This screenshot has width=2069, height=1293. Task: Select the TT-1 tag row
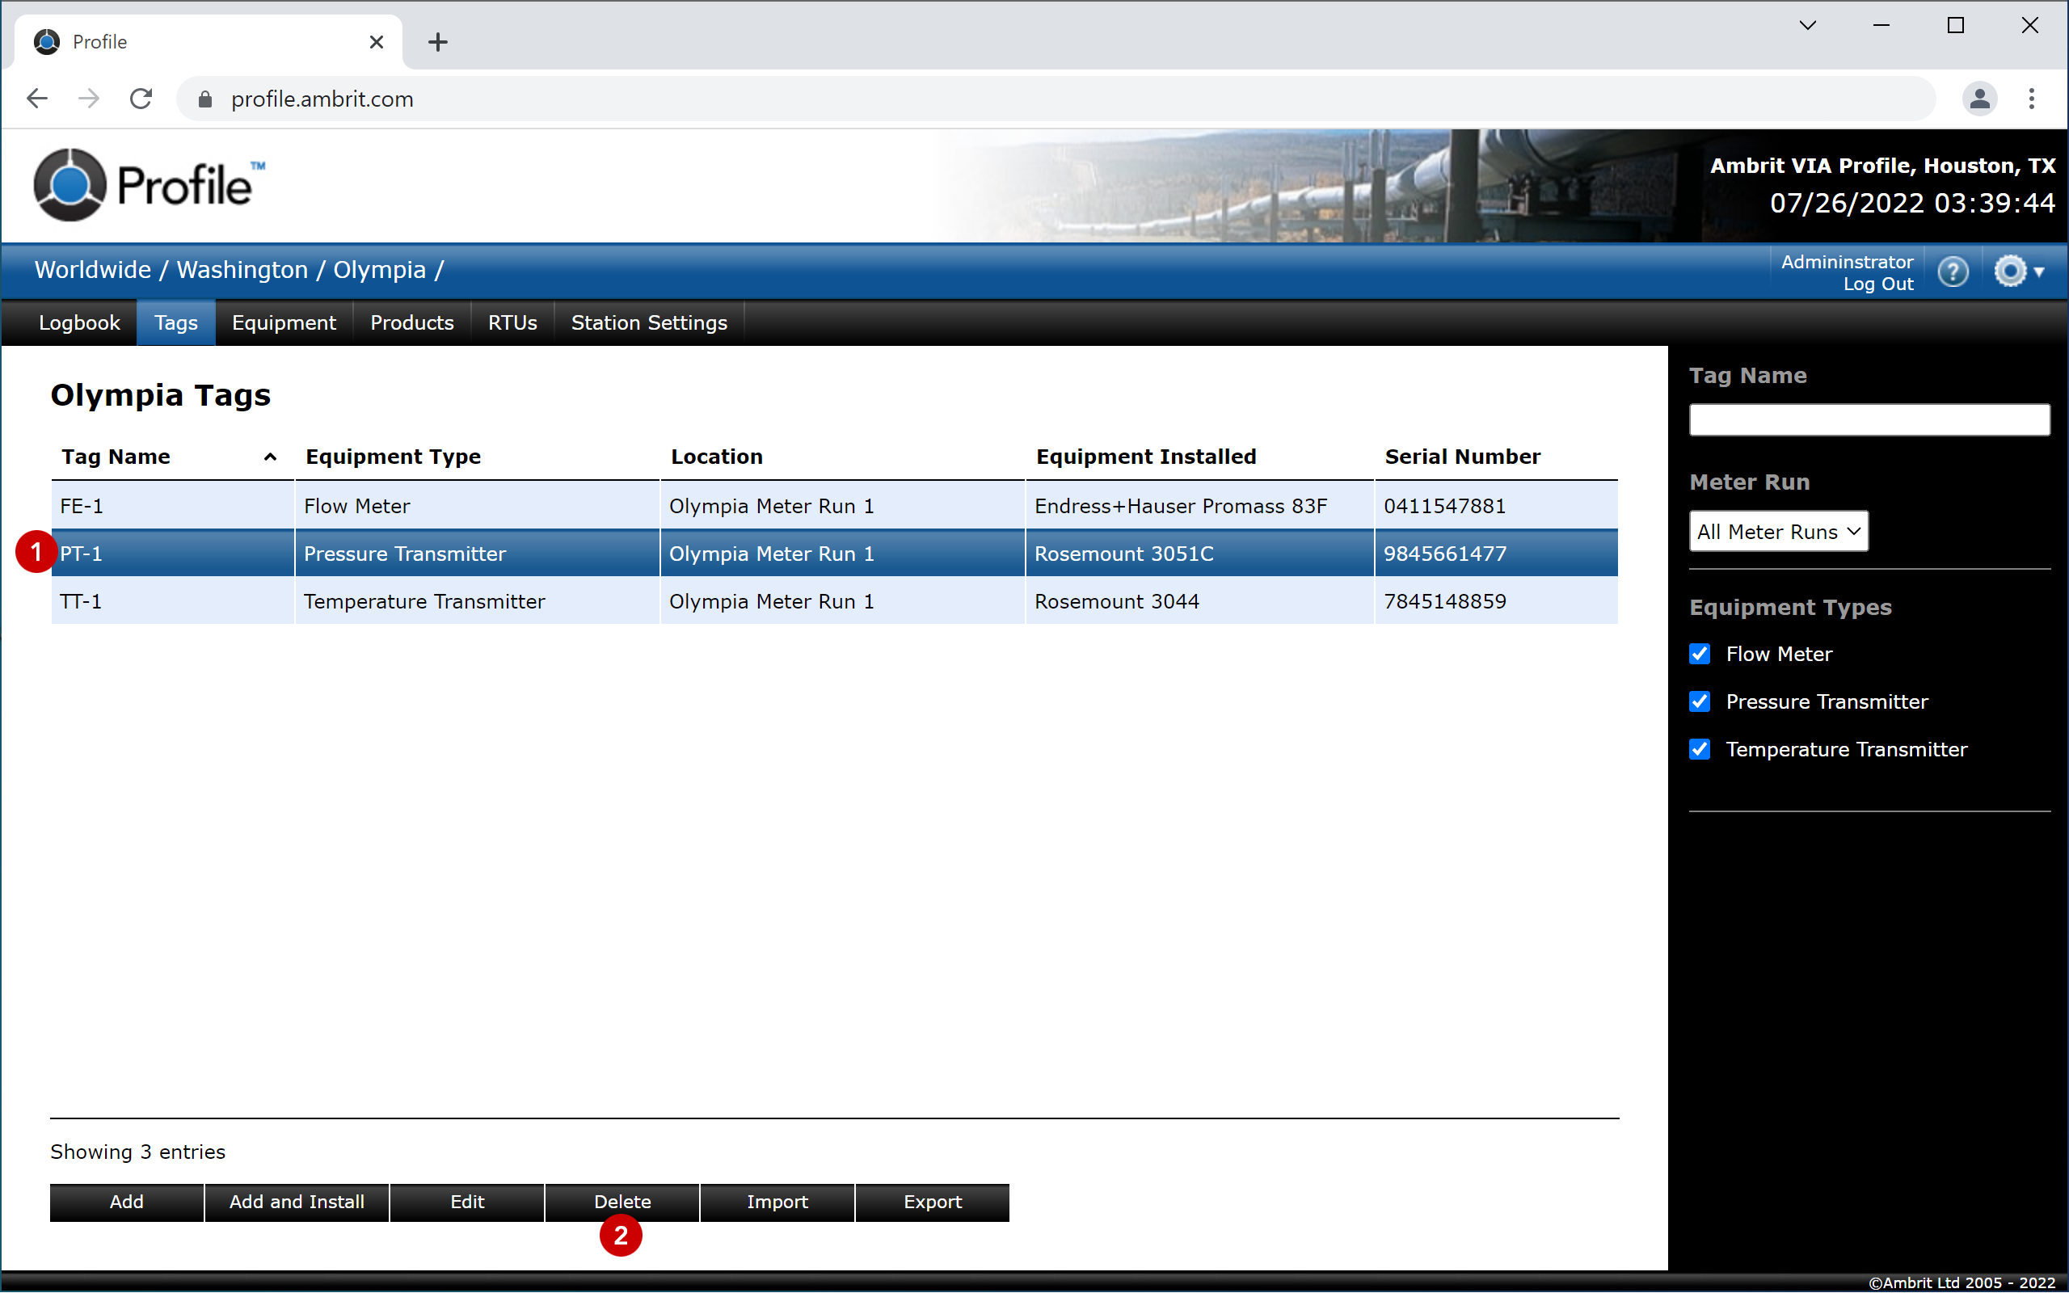[834, 602]
